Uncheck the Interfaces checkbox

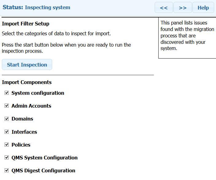(x=7, y=132)
